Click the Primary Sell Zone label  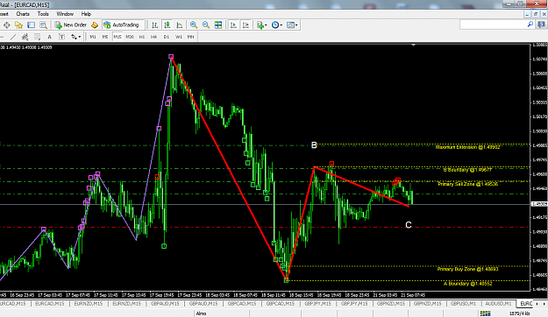pos(468,184)
